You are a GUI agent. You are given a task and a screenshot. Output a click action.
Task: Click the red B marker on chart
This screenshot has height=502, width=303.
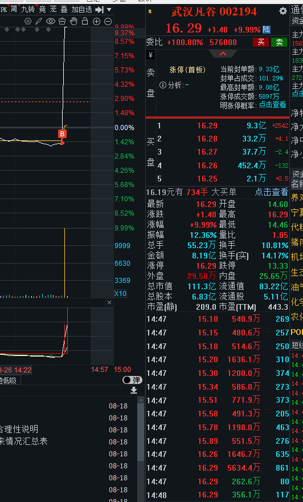(62, 134)
